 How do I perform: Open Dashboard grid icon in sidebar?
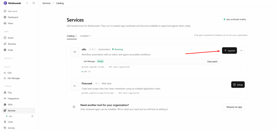[x=5, y=17]
